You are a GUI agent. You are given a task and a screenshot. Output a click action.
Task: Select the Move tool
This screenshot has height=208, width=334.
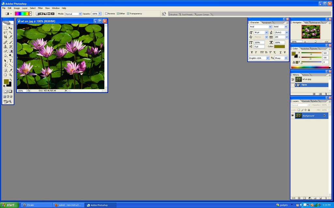(10, 28)
